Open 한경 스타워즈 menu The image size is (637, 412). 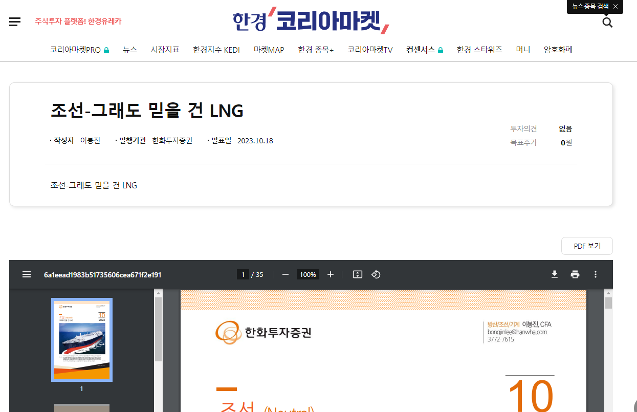tap(479, 50)
